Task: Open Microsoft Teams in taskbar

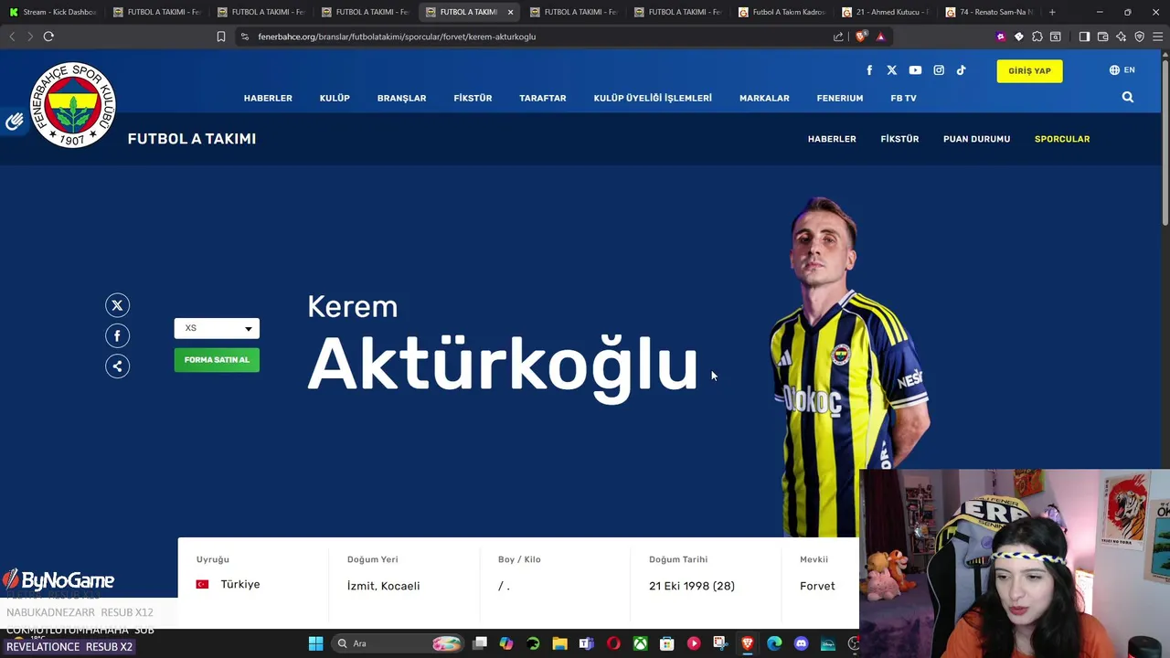Action: [586, 643]
